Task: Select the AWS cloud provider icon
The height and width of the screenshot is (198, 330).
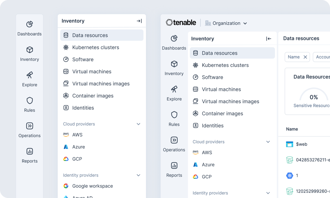Action: pos(196,152)
